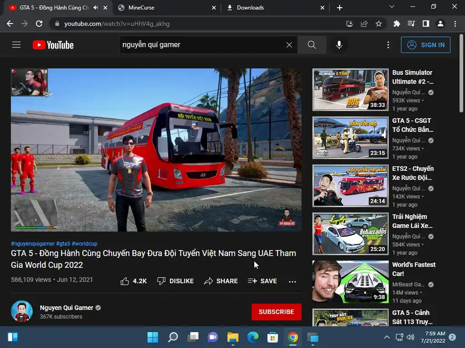The width and height of the screenshot is (465, 348).
Task: Click the search magnifier button
Action: click(312, 45)
